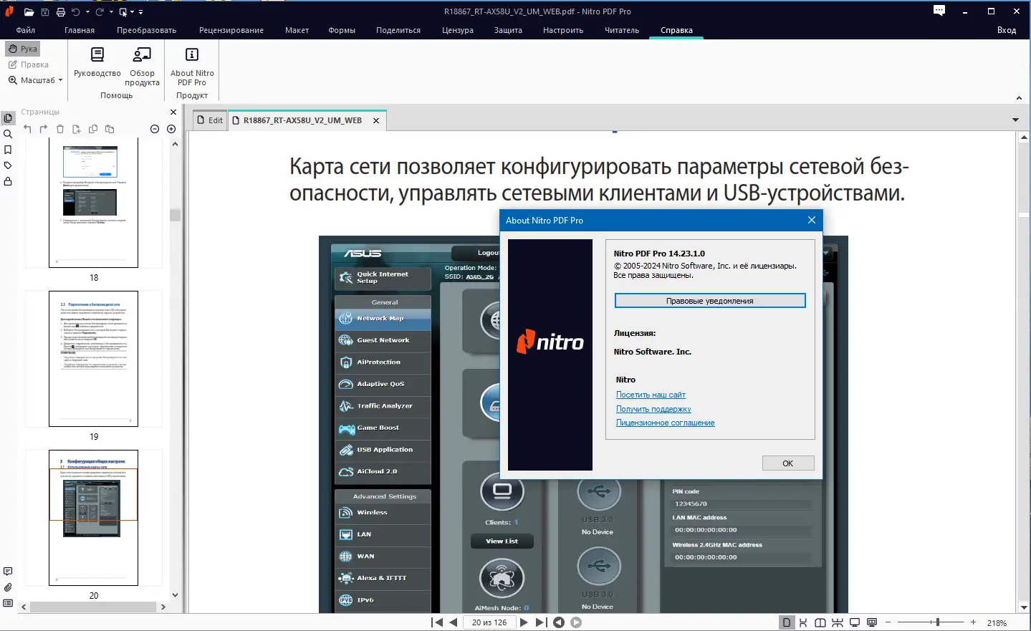Collapse the ribbon with the chevron

tap(1018, 96)
